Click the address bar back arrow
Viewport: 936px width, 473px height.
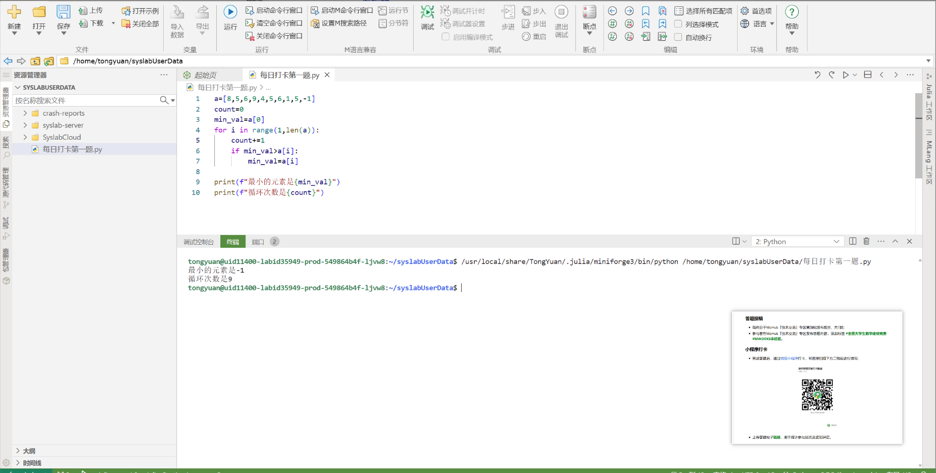click(x=8, y=61)
